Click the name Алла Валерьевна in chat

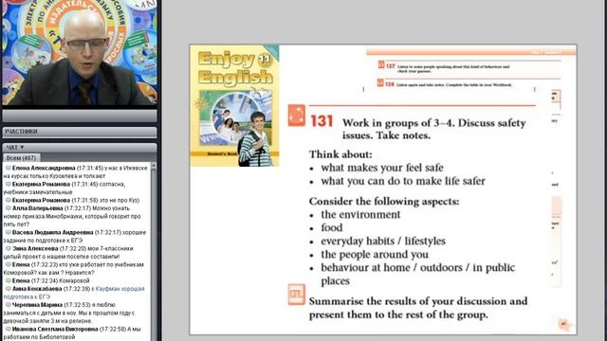[37, 208]
